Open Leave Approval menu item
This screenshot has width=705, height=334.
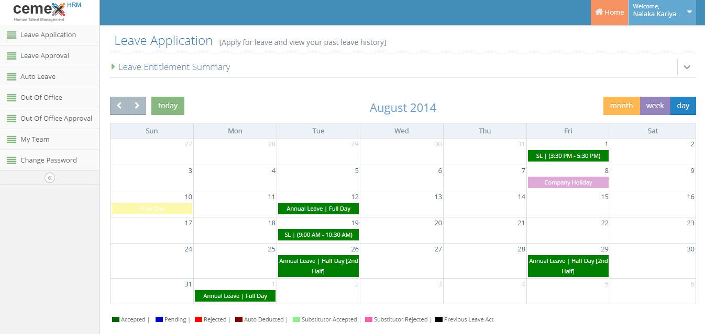49,56
